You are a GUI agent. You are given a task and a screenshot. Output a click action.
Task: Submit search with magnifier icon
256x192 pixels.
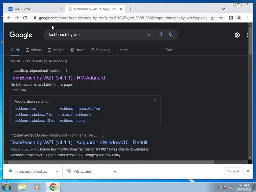[171, 34]
